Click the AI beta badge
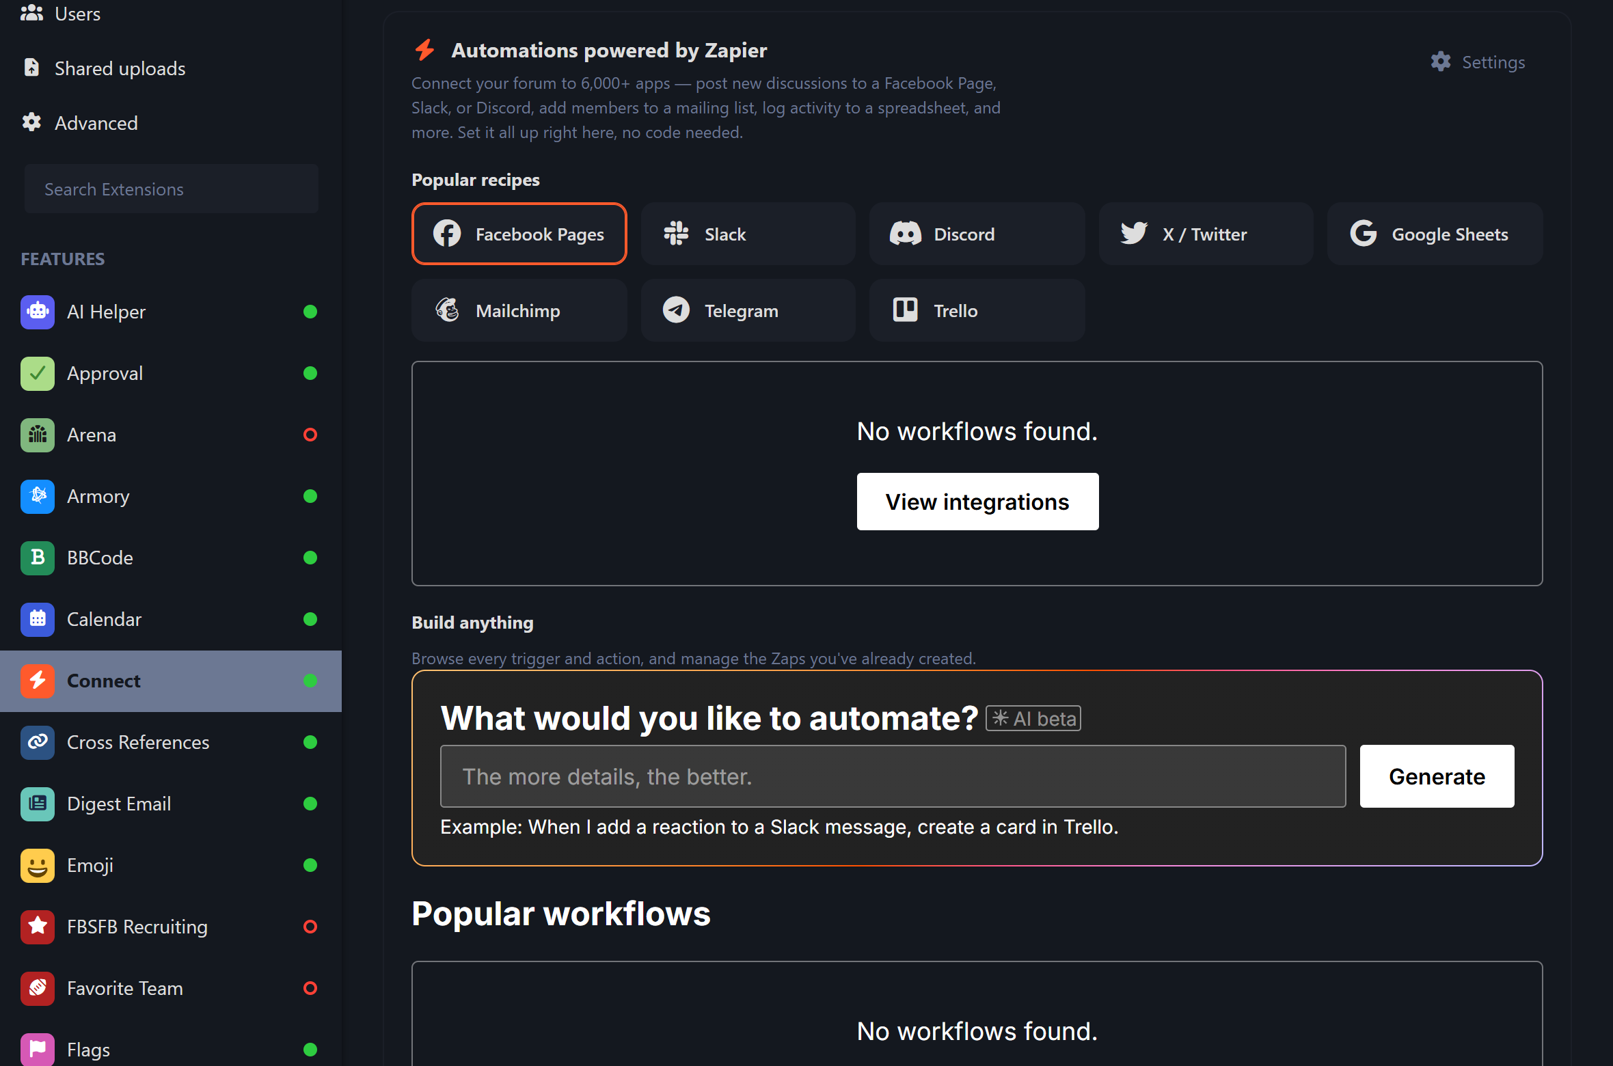1613x1066 pixels. pyautogui.click(x=1033, y=718)
